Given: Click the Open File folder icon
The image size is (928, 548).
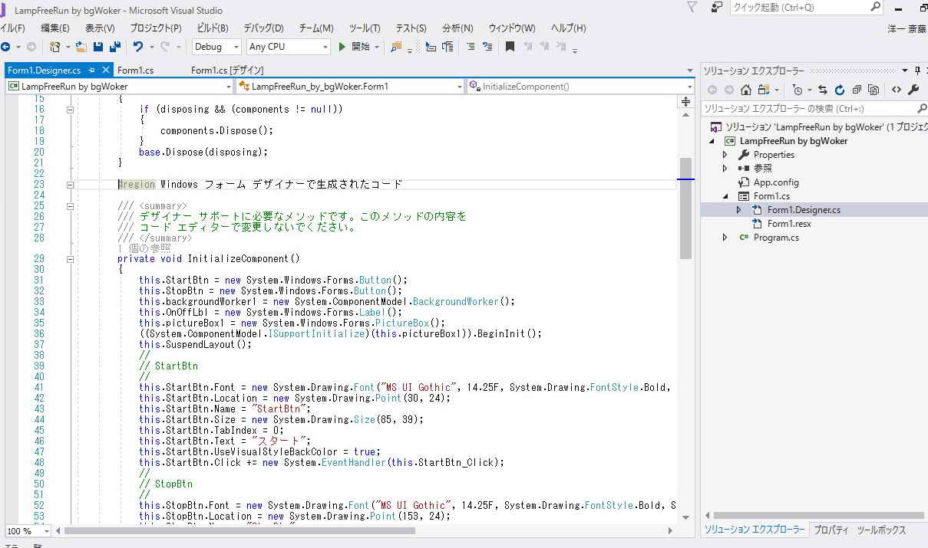Looking at the screenshot, I should coord(81,47).
